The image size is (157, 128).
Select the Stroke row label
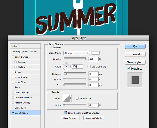[18, 72]
